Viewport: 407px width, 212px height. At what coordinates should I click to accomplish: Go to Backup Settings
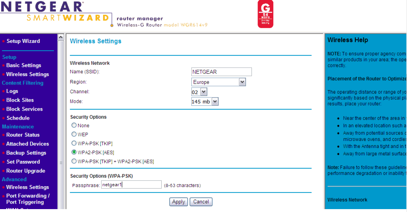click(26, 153)
